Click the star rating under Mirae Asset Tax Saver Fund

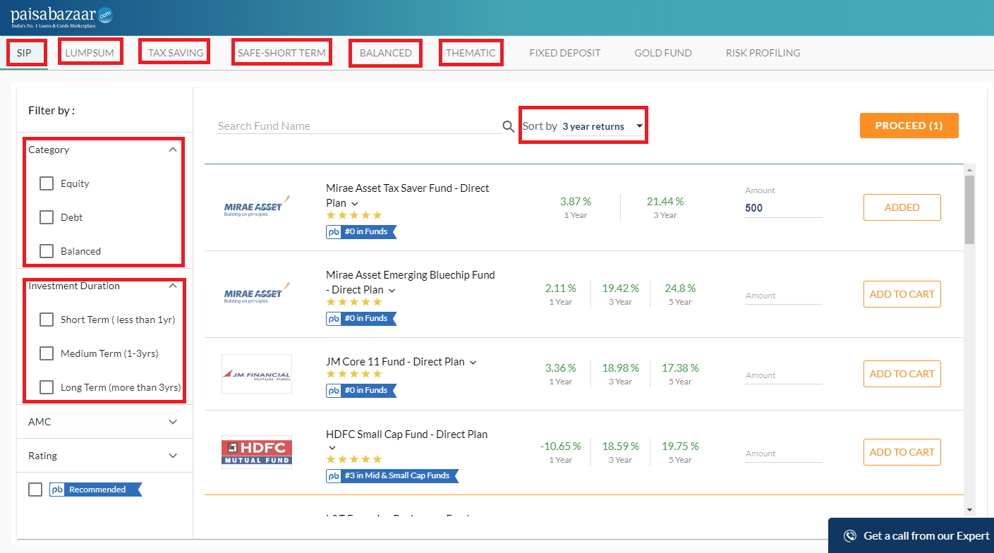(354, 215)
